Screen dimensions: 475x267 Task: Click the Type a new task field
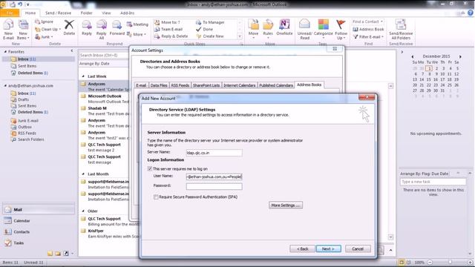pyautogui.click(x=433, y=182)
